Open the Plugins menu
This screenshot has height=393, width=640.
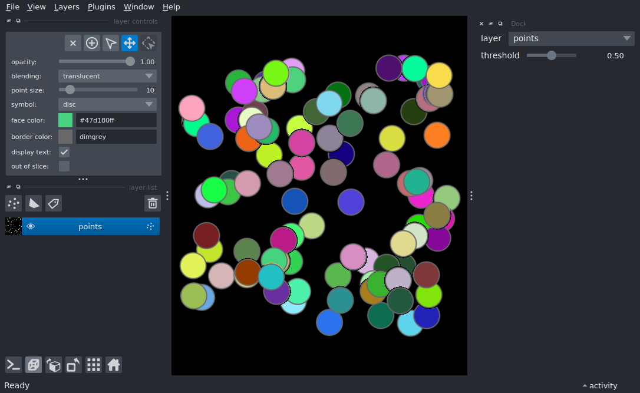pyautogui.click(x=101, y=7)
